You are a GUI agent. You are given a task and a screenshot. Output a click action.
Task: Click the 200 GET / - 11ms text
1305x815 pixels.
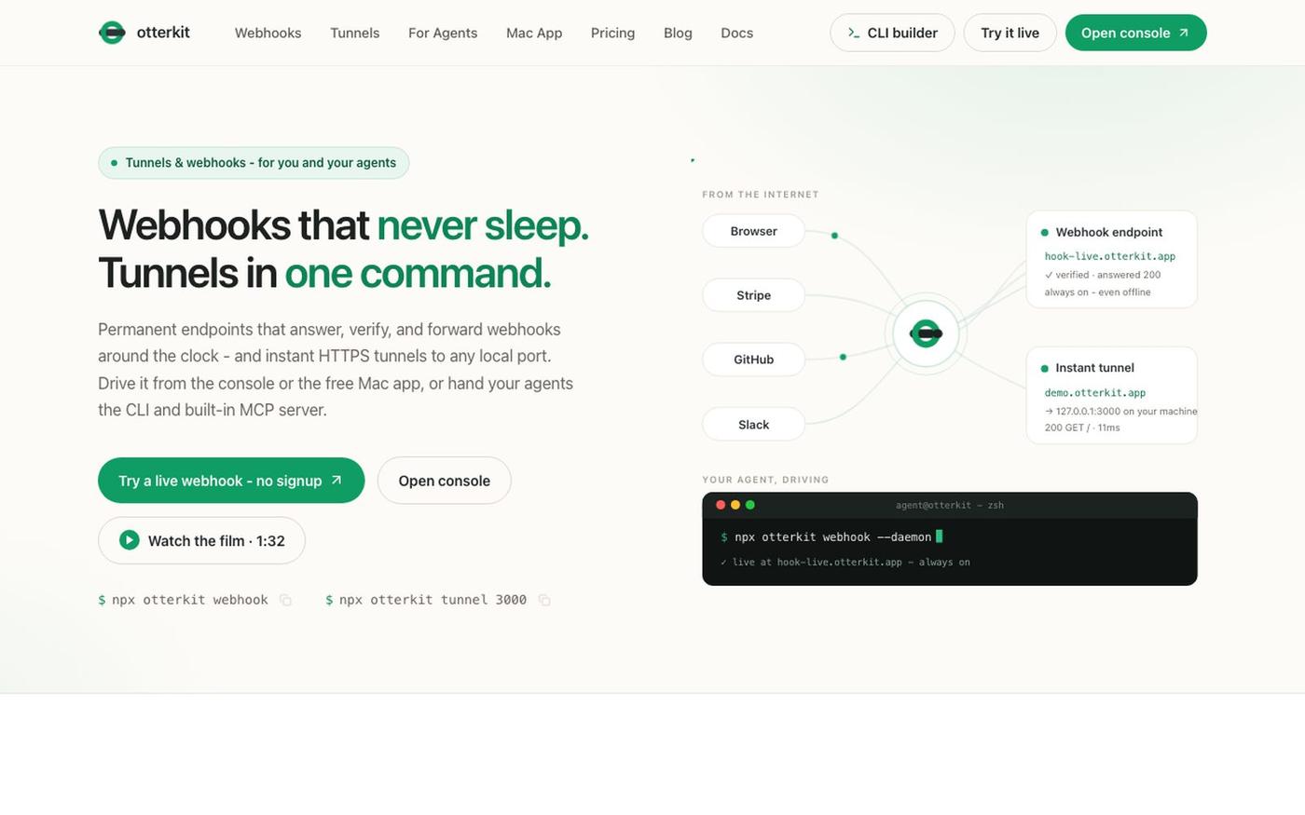(x=1082, y=428)
